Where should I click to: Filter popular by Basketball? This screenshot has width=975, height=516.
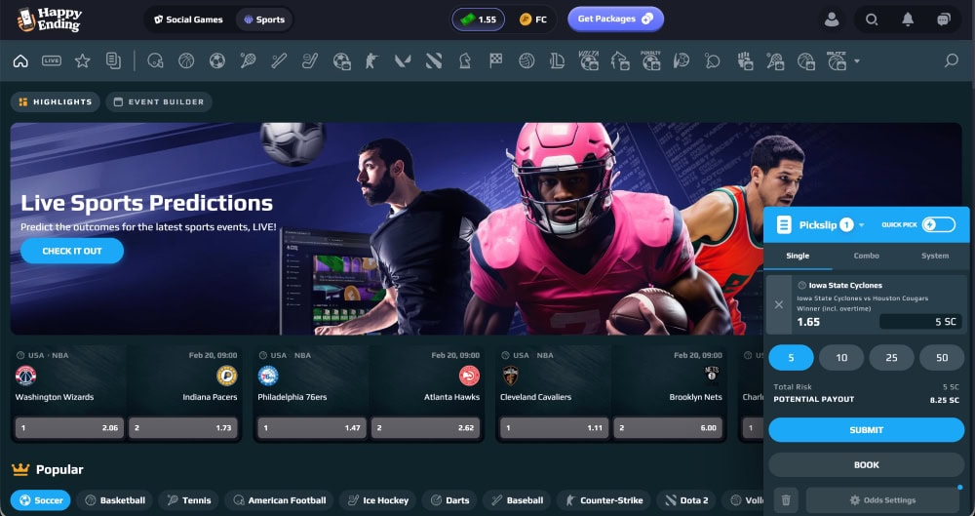[x=115, y=499]
